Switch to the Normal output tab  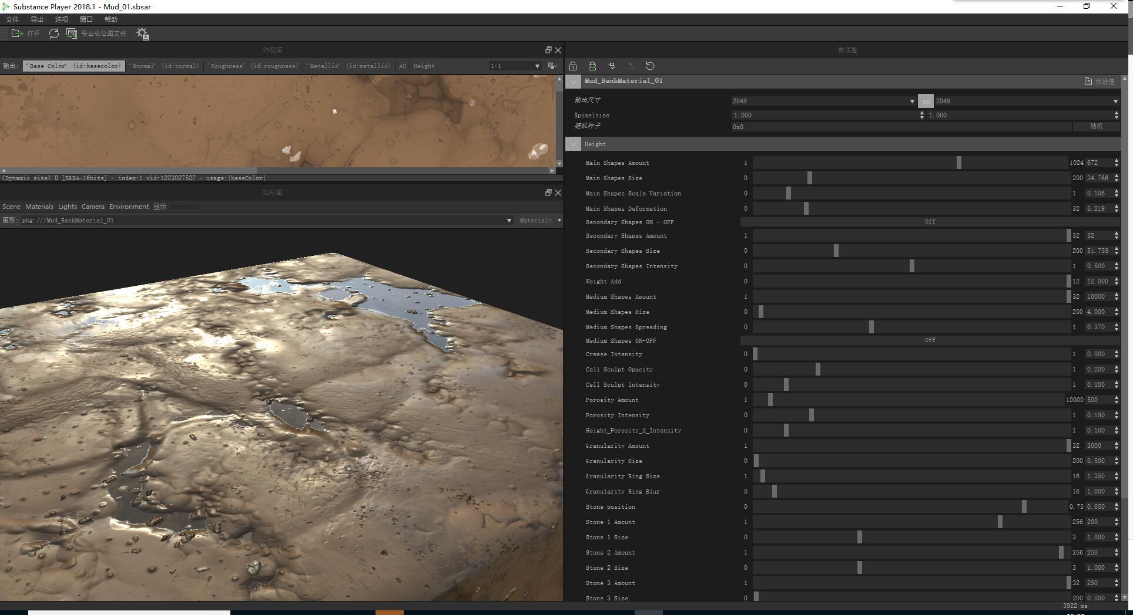pyautogui.click(x=163, y=66)
